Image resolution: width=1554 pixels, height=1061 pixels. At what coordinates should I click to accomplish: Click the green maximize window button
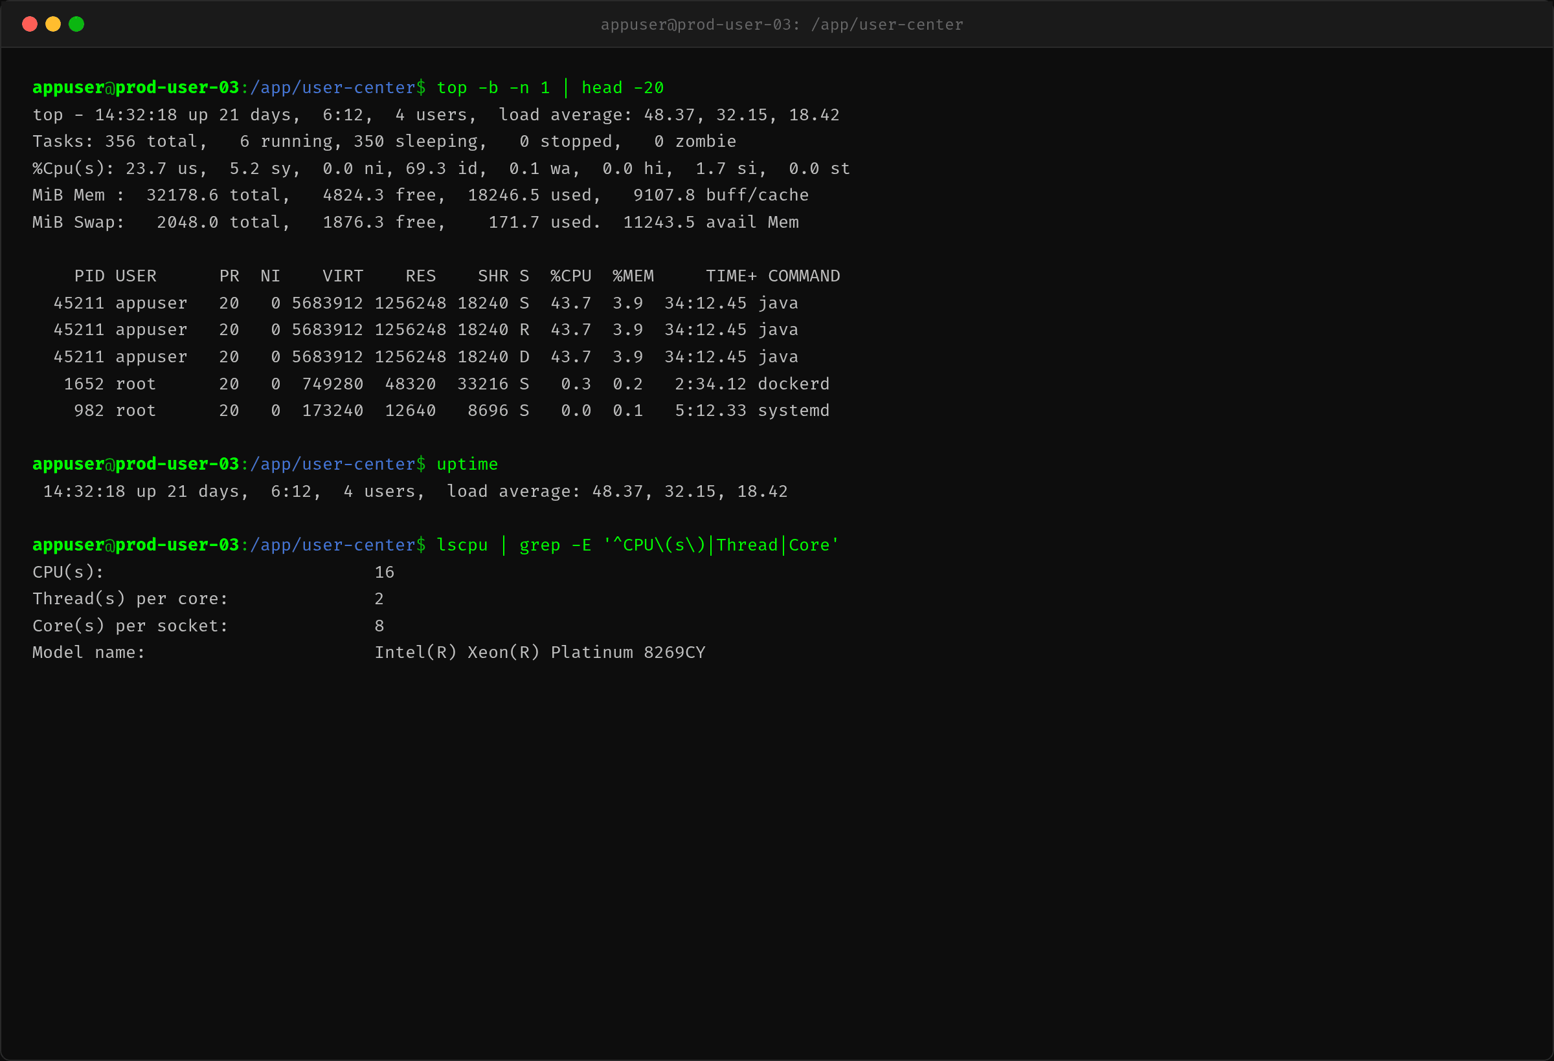[x=77, y=24]
